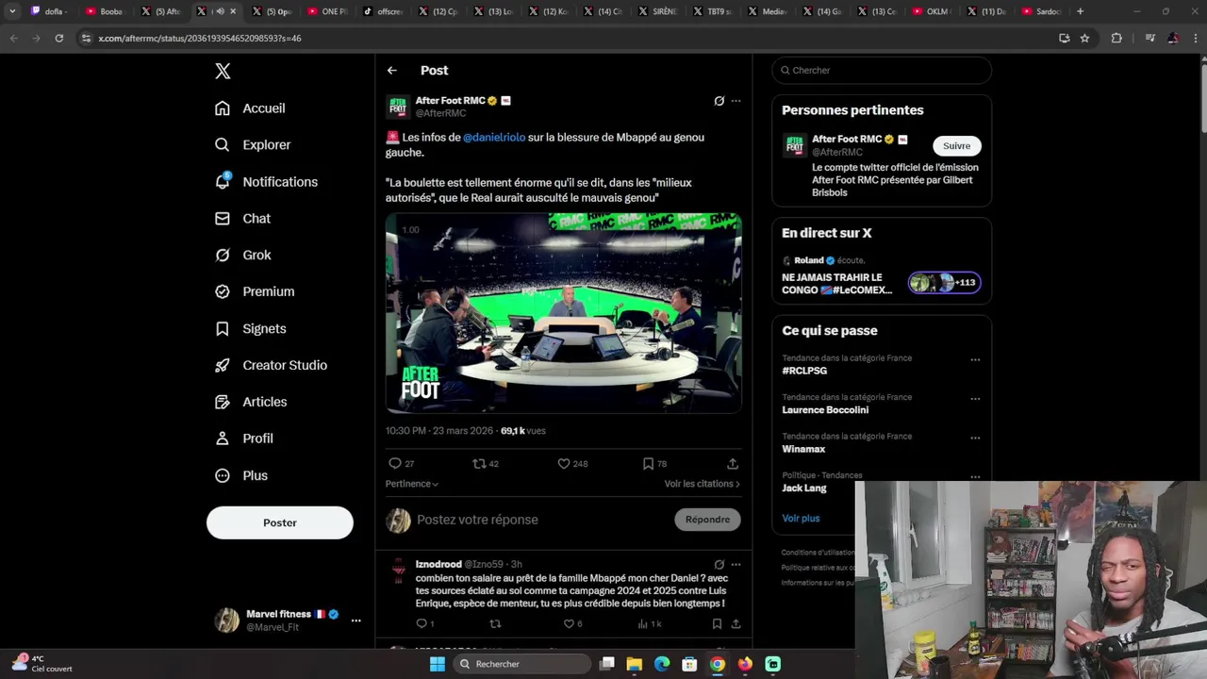1207x679 pixels.
Task: Reply to Iznodrood's comment
Action: [x=424, y=624]
